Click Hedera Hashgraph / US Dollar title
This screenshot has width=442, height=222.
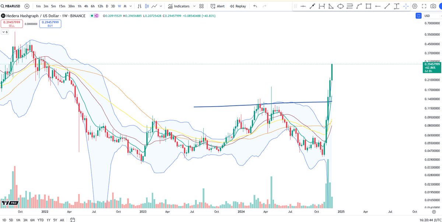[x=32, y=16]
